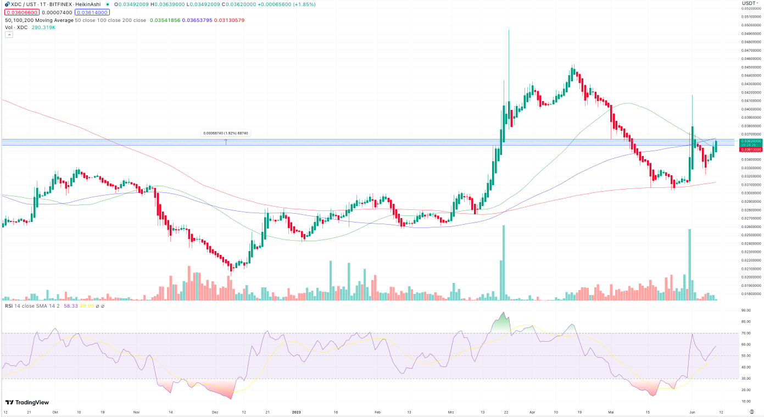
Task: Click the 2023 label on time axis
Action: coord(296,411)
